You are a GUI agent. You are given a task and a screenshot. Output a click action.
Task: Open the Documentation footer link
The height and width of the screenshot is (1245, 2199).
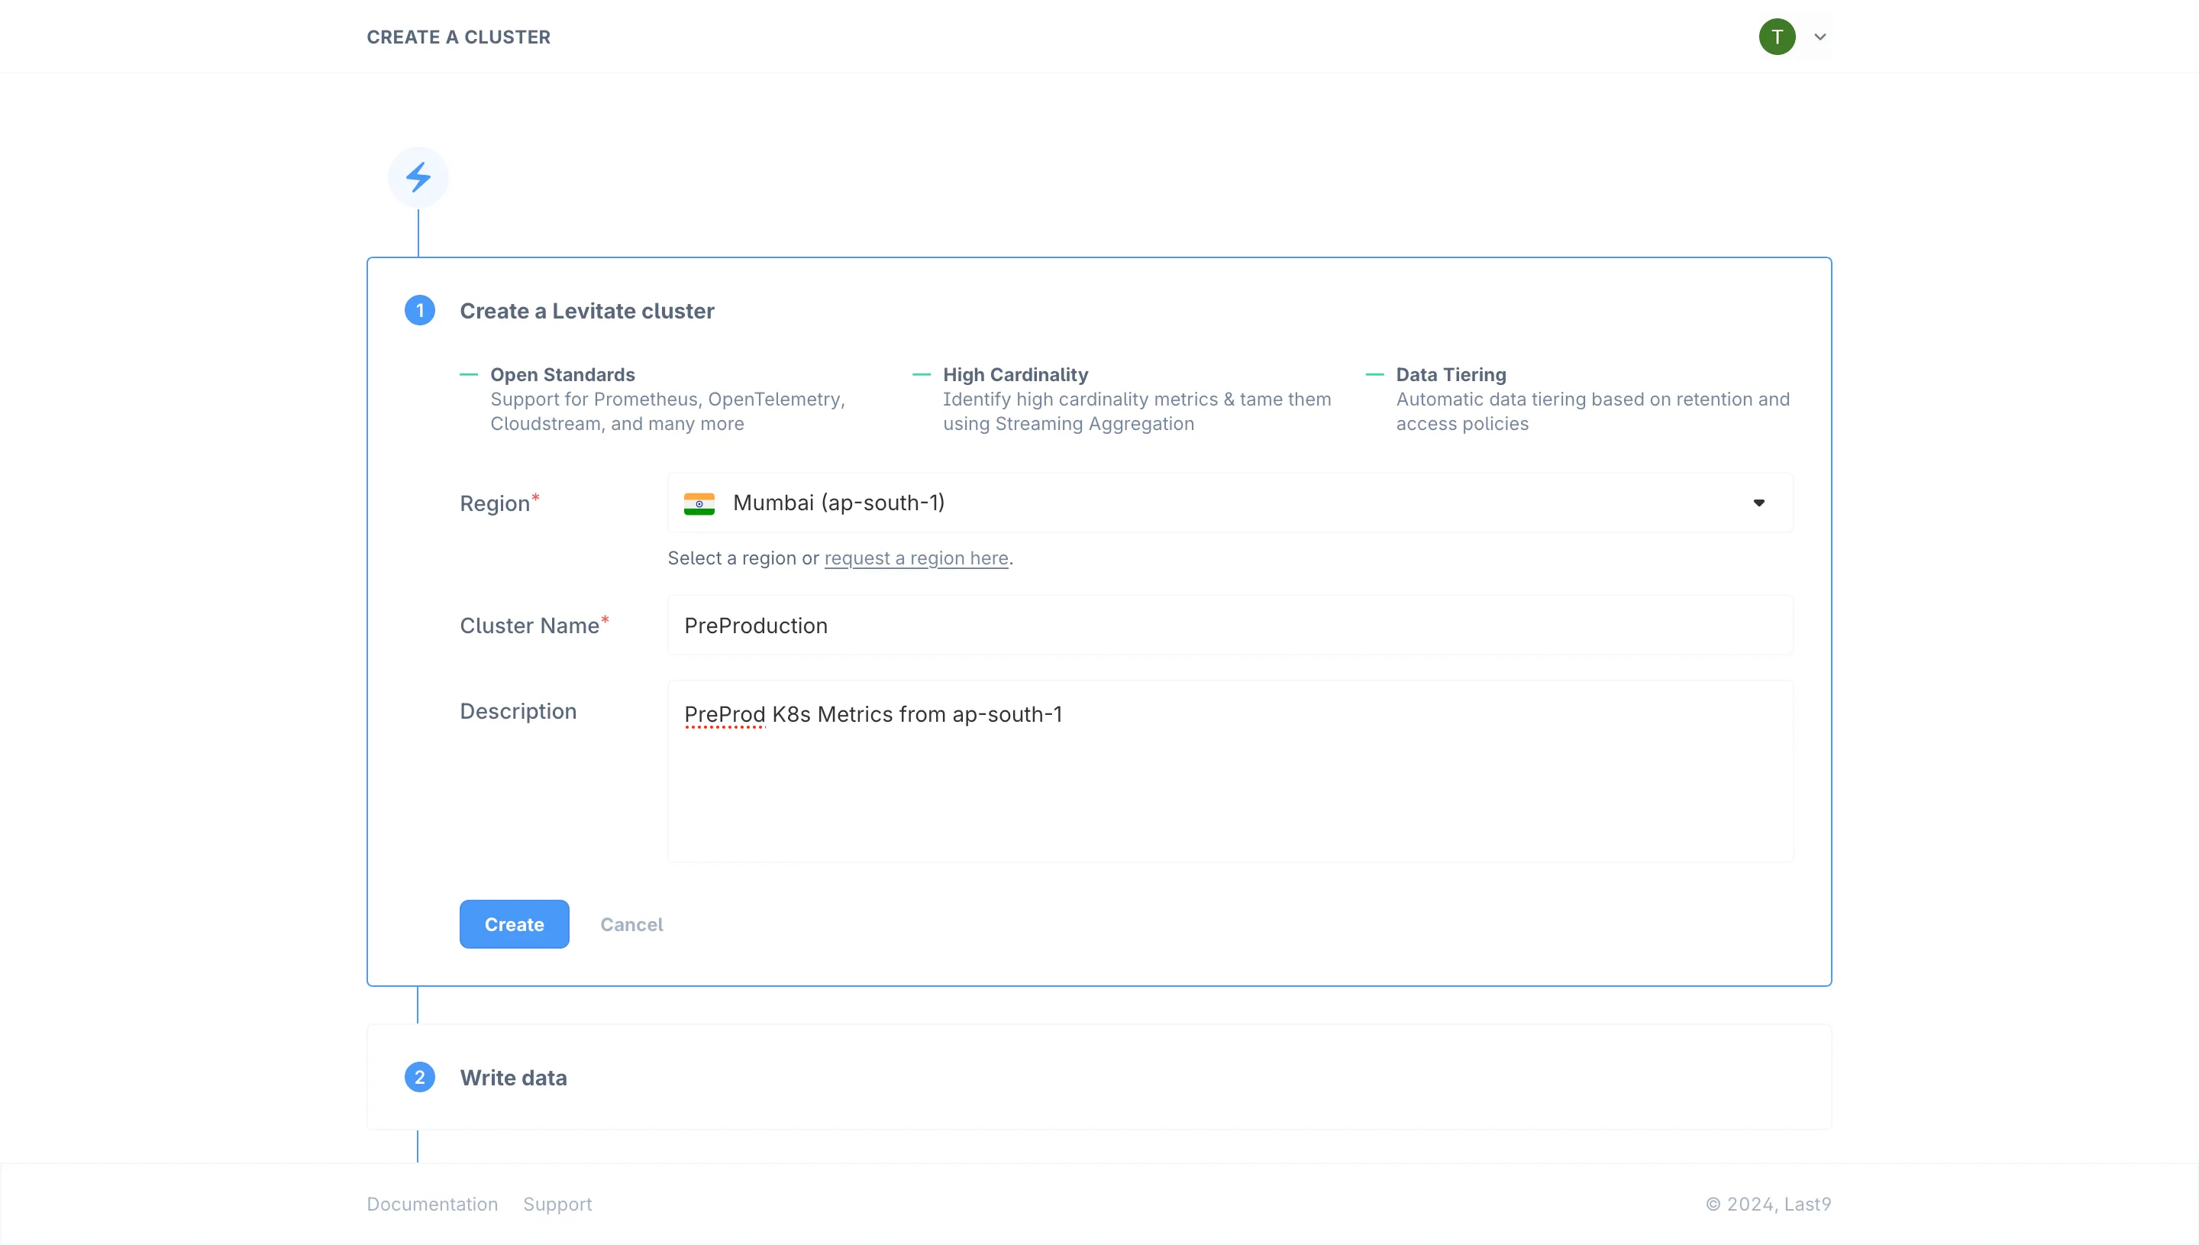tap(431, 1204)
